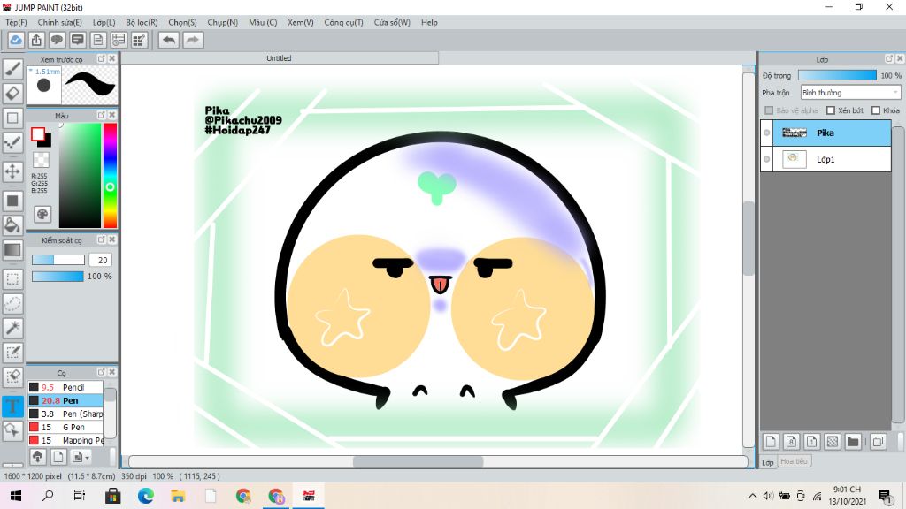The width and height of the screenshot is (906, 509).
Task: Click the square comment bubble icon
Action: (78, 40)
